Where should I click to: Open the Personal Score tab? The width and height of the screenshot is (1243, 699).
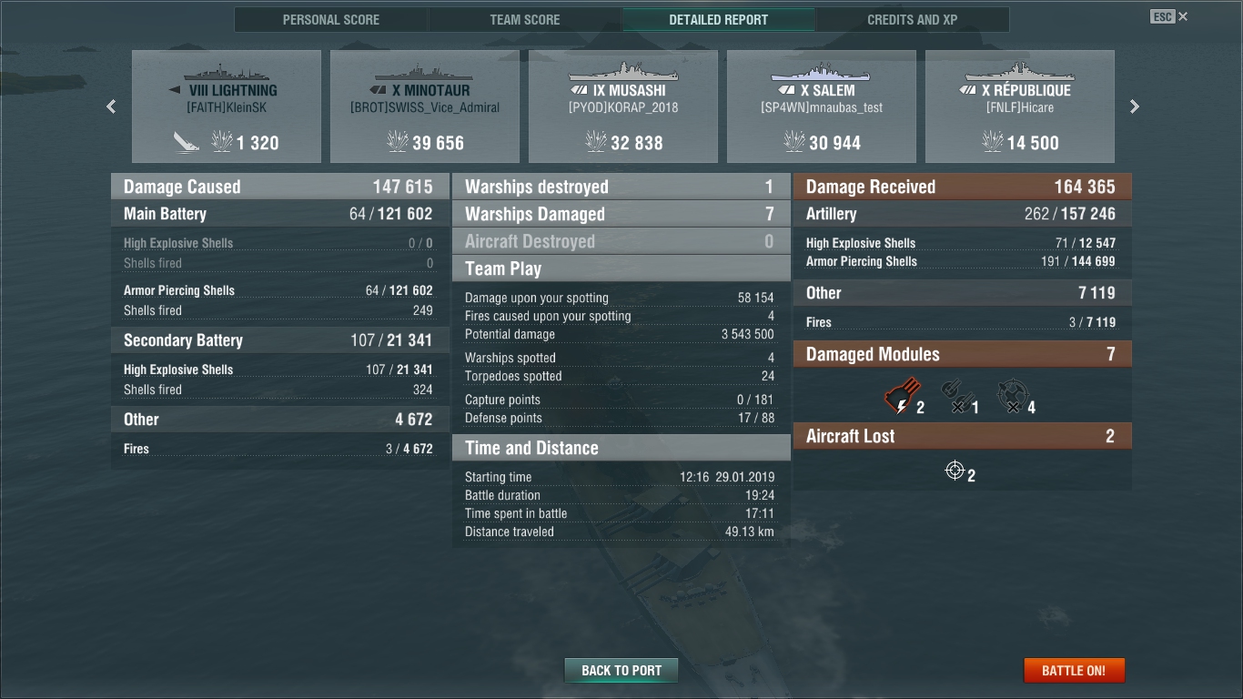tap(331, 19)
